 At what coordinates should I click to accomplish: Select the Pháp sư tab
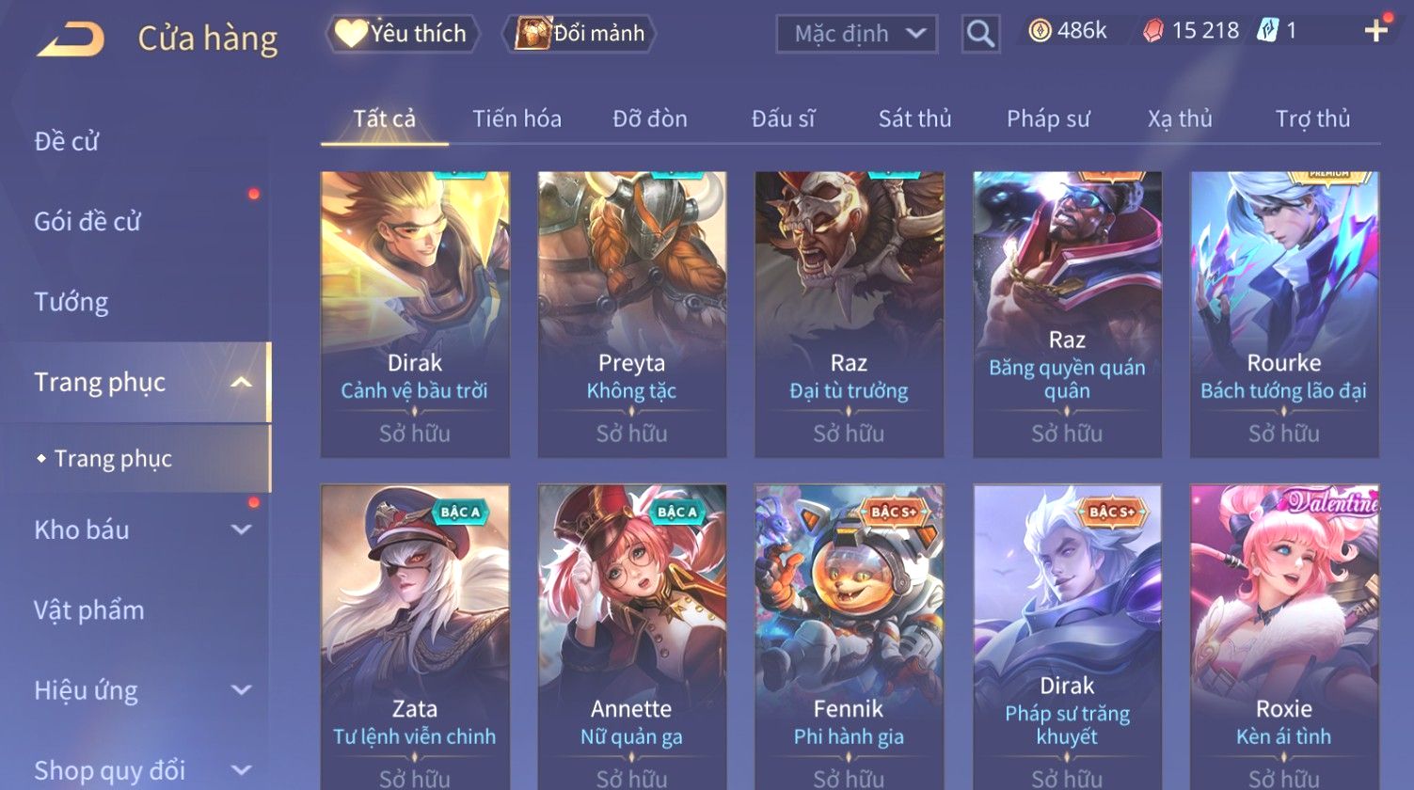(1048, 119)
